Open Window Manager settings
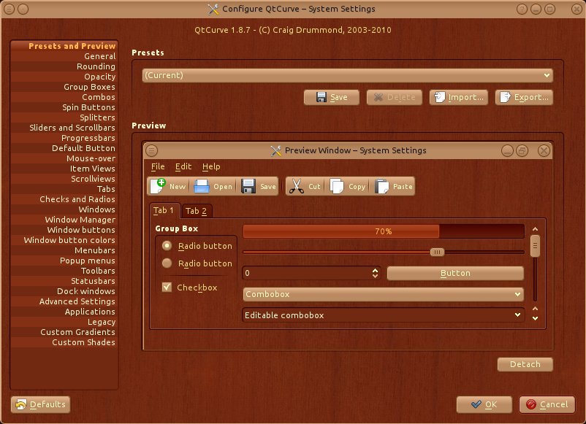 point(64,220)
